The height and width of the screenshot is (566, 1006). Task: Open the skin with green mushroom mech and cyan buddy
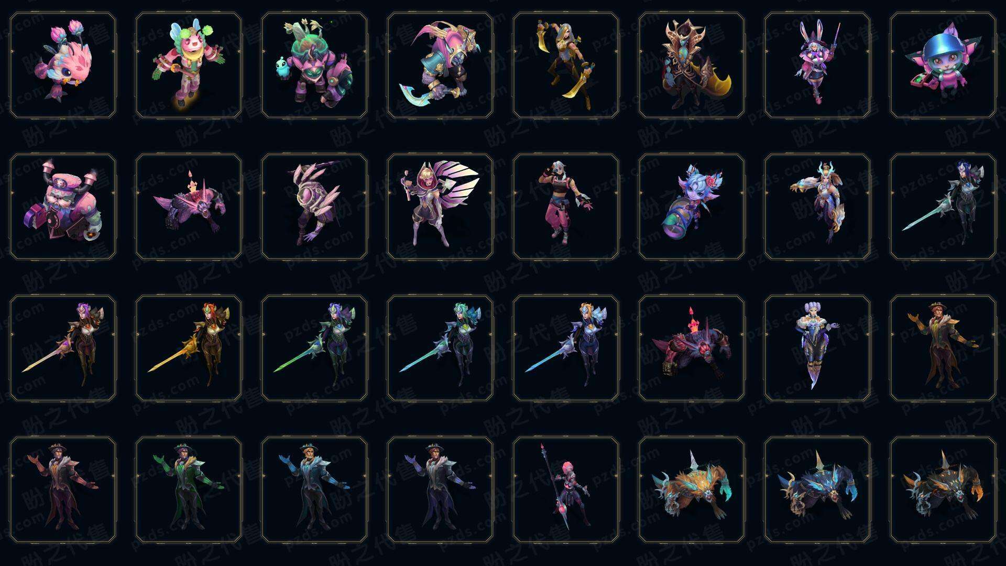[x=314, y=65]
